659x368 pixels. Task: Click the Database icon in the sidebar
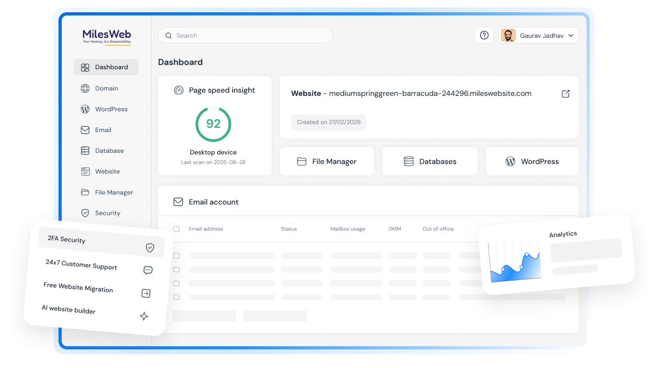click(85, 150)
